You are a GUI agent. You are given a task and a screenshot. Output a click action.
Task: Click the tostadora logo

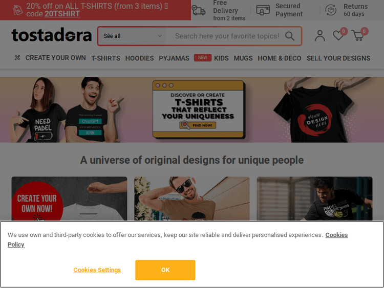click(x=51, y=35)
